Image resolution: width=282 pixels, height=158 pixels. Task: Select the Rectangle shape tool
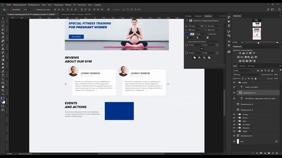point(3,83)
